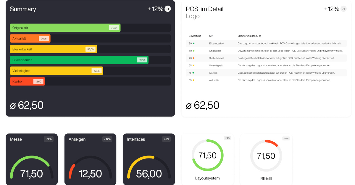The height and width of the screenshot is (185, 355).
Task: Open the Summary card arrow icon
Action: [x=168, y=9]
